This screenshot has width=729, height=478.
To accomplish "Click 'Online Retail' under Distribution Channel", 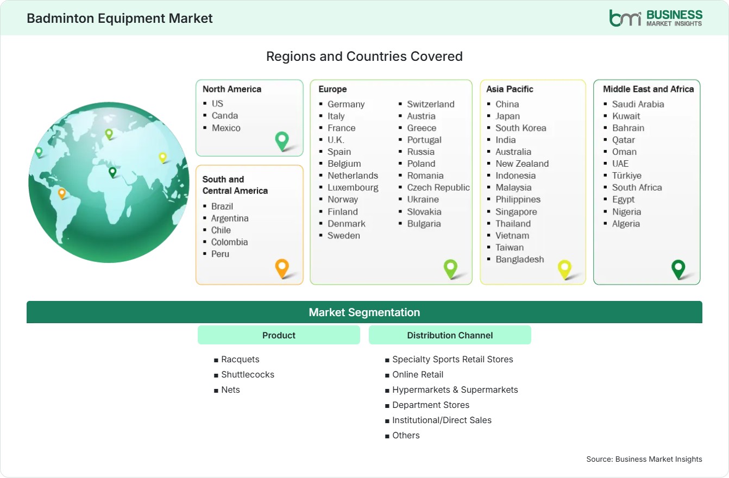I will [418, 375].
